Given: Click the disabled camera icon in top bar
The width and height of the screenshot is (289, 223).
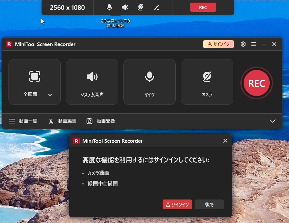Looking at the screenshot, I should 141,8.
